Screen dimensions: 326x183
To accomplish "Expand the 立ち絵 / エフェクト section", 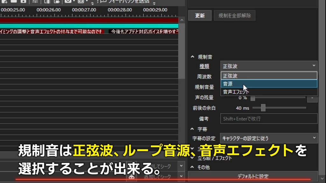I will coord(192,158).
